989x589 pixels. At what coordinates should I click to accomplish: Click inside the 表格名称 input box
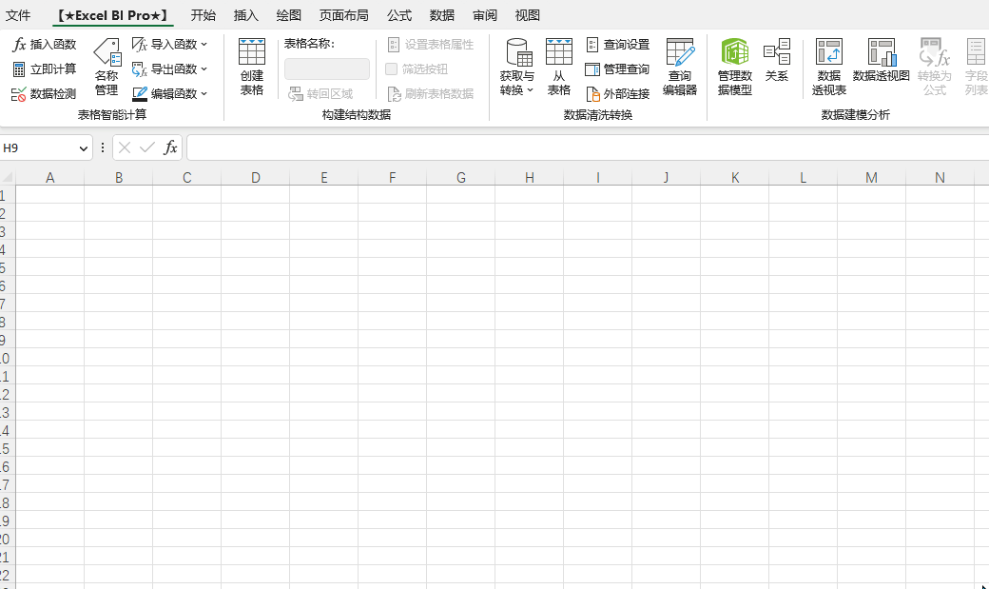click(326, 69)
